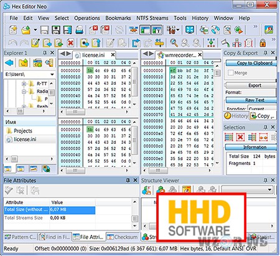Toggle the first highlighted pane view button
Viewport: 280px width, 256px height.
(145, 30)
